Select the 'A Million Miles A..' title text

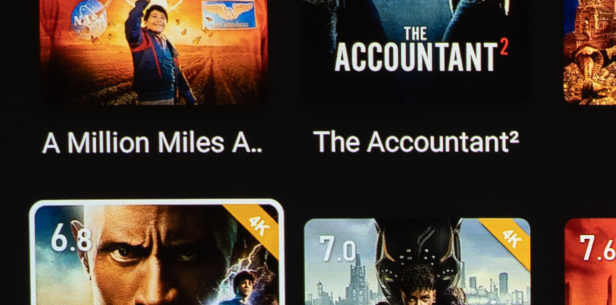pyautogui.click(x=153, y=142)
